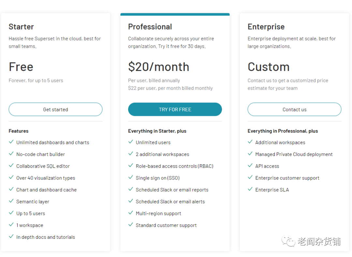Click checkmark next to Multi-region support
The image size is (352, 257).
[x=131, y=213]
